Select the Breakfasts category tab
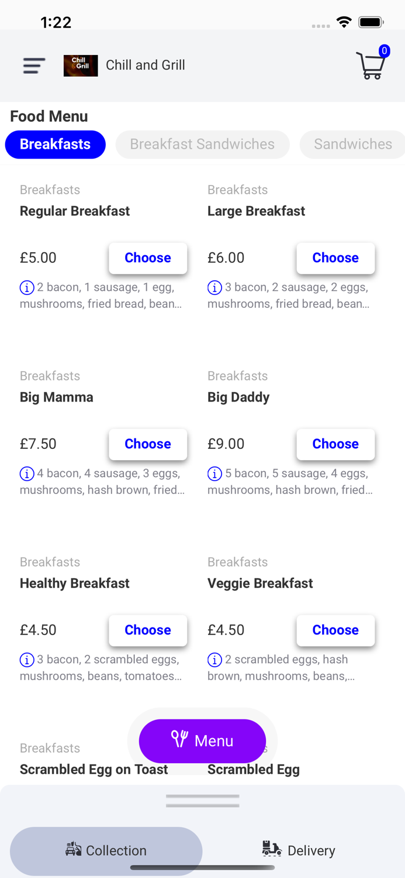Screen dimensions: 405x878 pos(56,145)
